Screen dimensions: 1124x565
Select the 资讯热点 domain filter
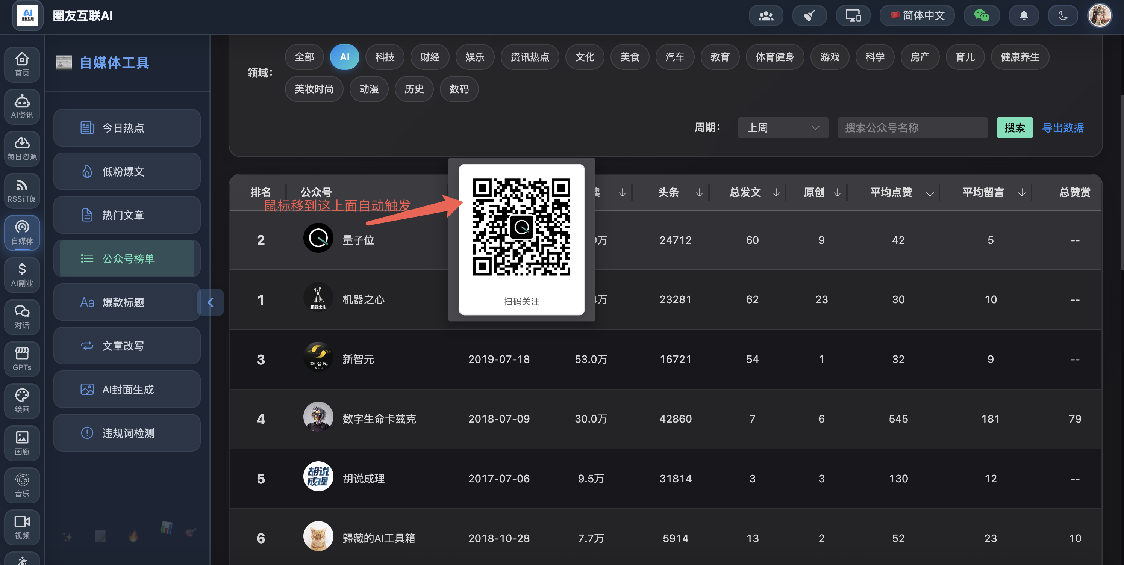tap(530, 57)
